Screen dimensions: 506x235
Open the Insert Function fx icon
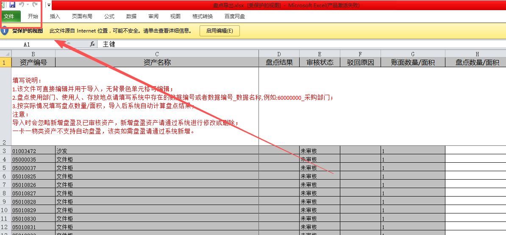click(92, 44)
